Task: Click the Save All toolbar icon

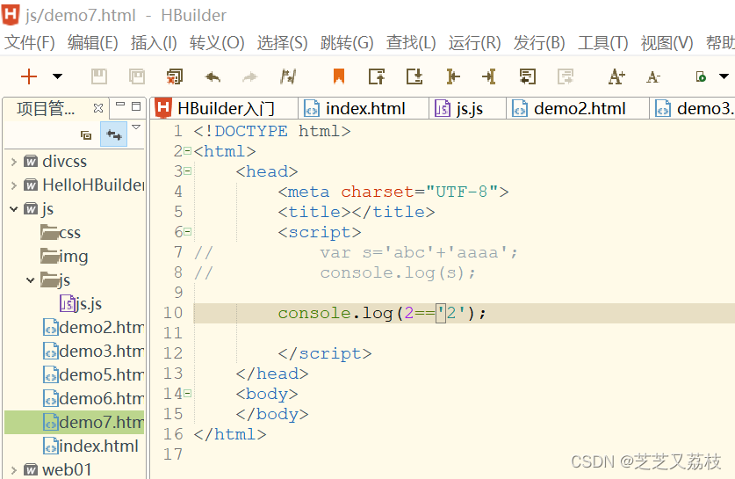Action: pyautogui.click(x=137, y=76)
